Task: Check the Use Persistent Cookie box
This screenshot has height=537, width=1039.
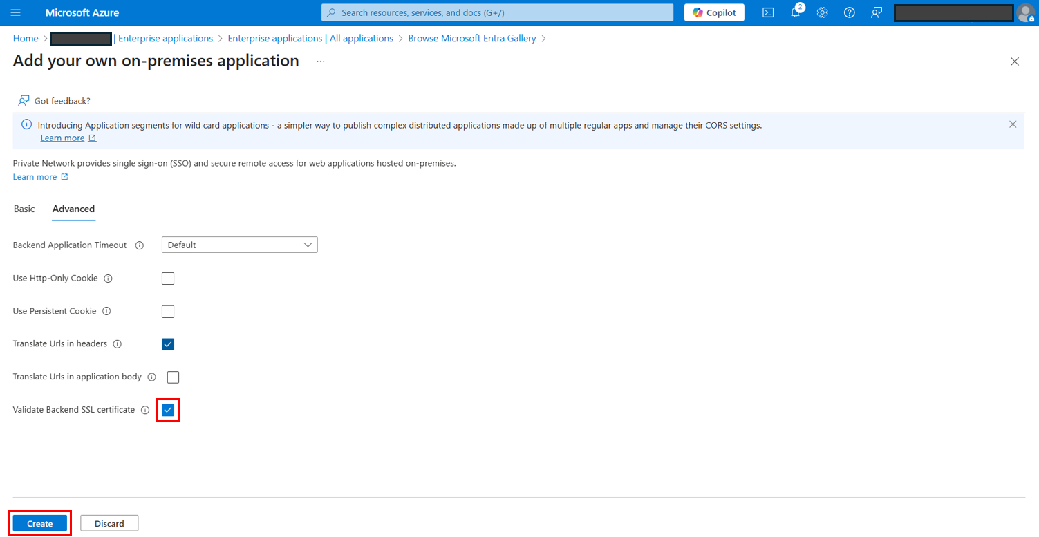Action: point(168,311)
